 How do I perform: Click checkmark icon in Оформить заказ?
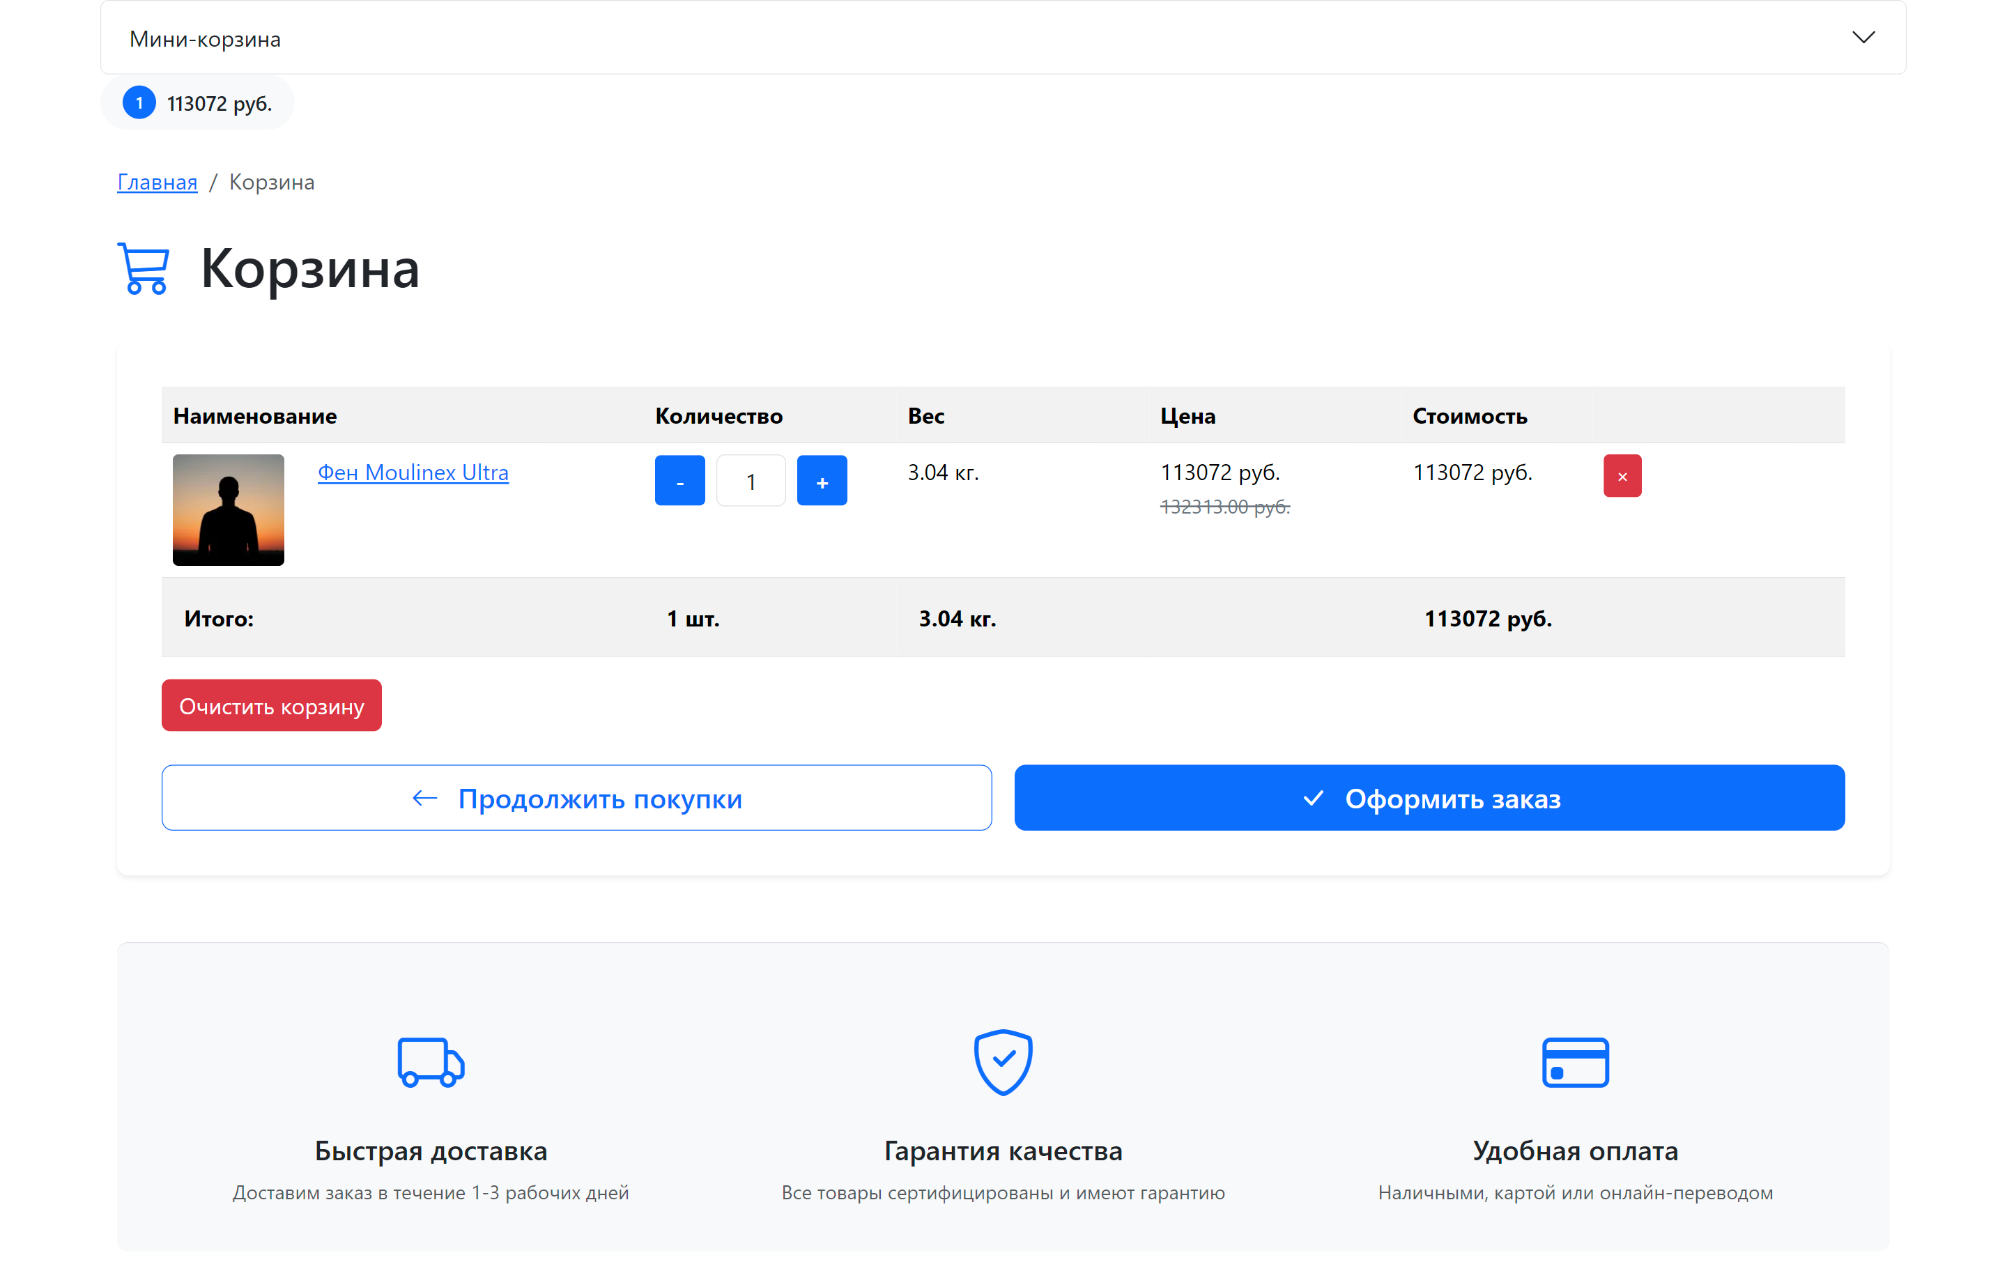pos(1313,799)
